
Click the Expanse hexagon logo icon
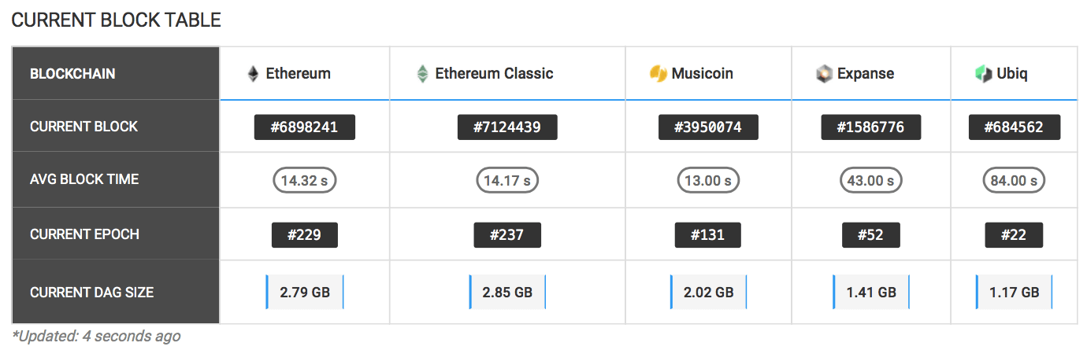click(x=824, y=74)
